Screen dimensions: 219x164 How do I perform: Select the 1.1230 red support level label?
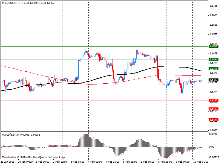coord(214,101)
